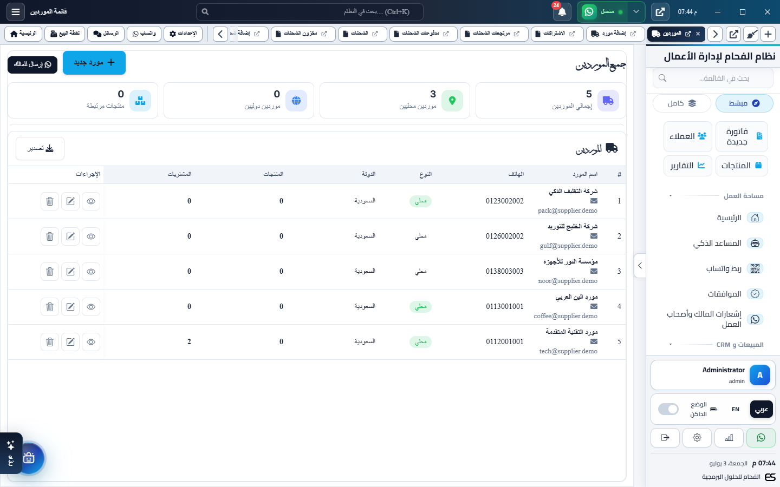The image size is (780, 487).
Task: Click the إجمالي الموردين truck stat icon
Action: [608, 101]
